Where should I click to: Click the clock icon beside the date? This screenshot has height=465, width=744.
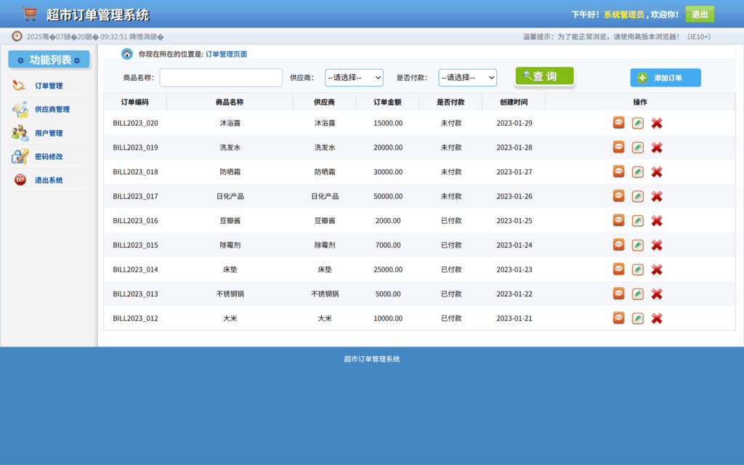[16, 34]
